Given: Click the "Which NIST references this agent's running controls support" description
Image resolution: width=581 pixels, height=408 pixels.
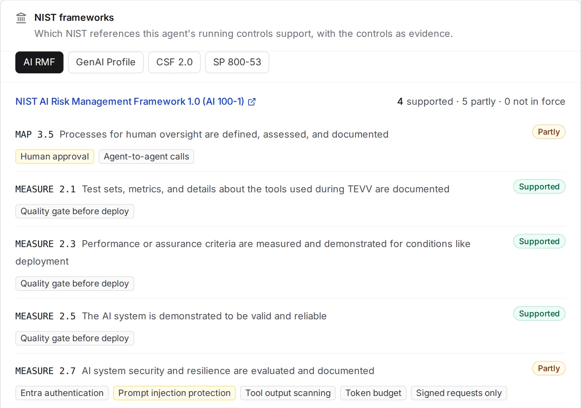Looking at the screenshot, I should 243,34.
